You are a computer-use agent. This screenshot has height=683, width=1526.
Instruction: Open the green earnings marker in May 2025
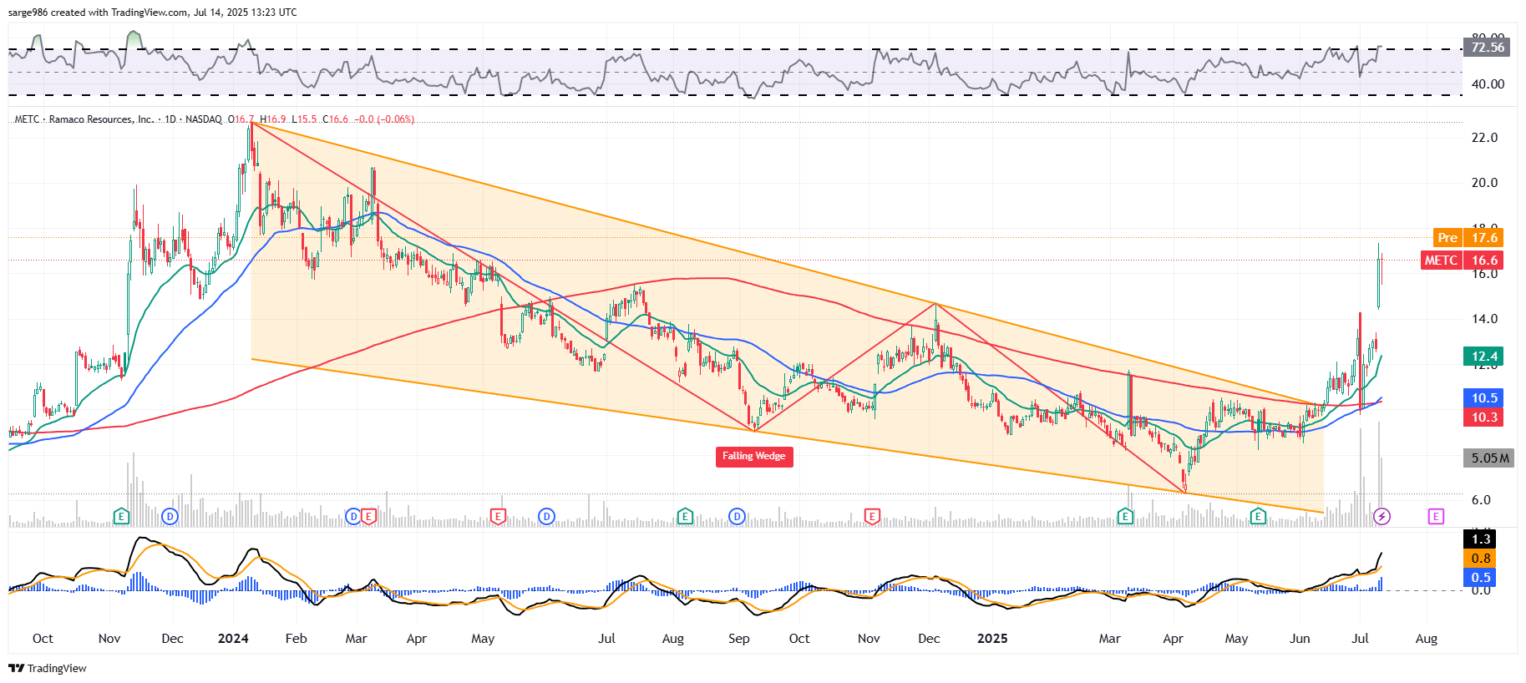coord(1258,516)
